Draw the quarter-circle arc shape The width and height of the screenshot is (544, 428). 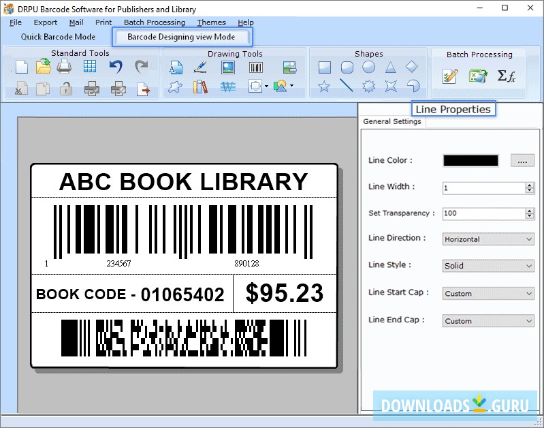click(x=413, y=86)
